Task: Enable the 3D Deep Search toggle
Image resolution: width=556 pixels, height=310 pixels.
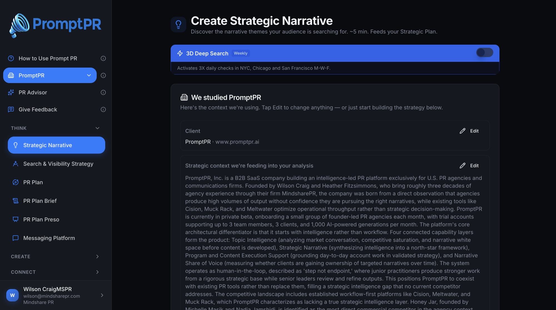Action: (485, 52)
